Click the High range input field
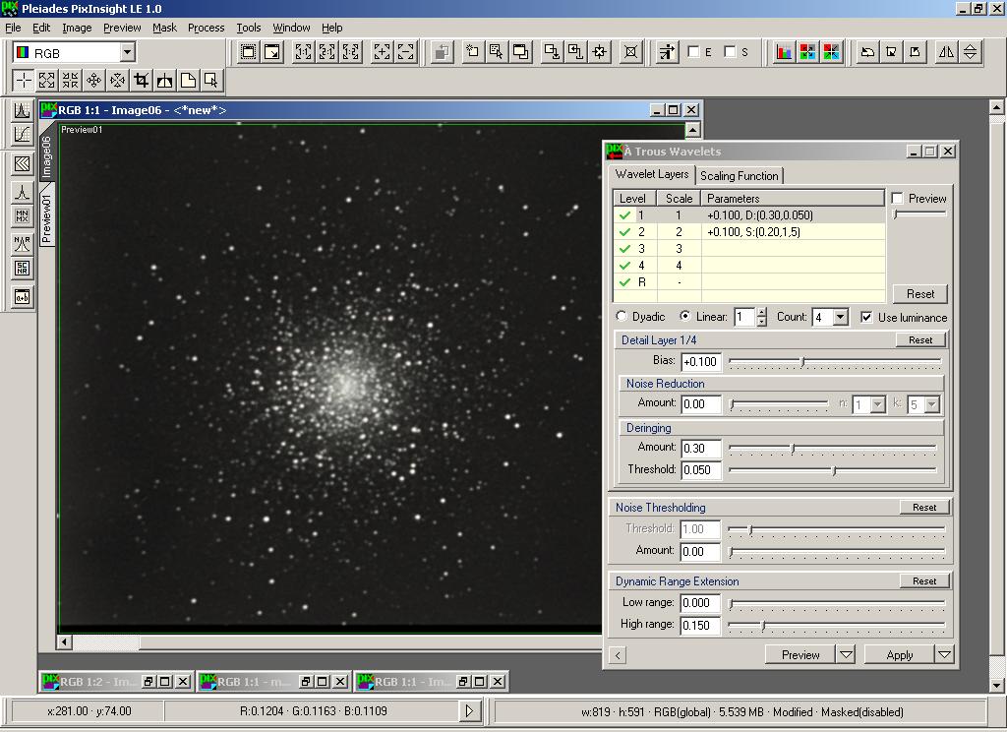 701,625
